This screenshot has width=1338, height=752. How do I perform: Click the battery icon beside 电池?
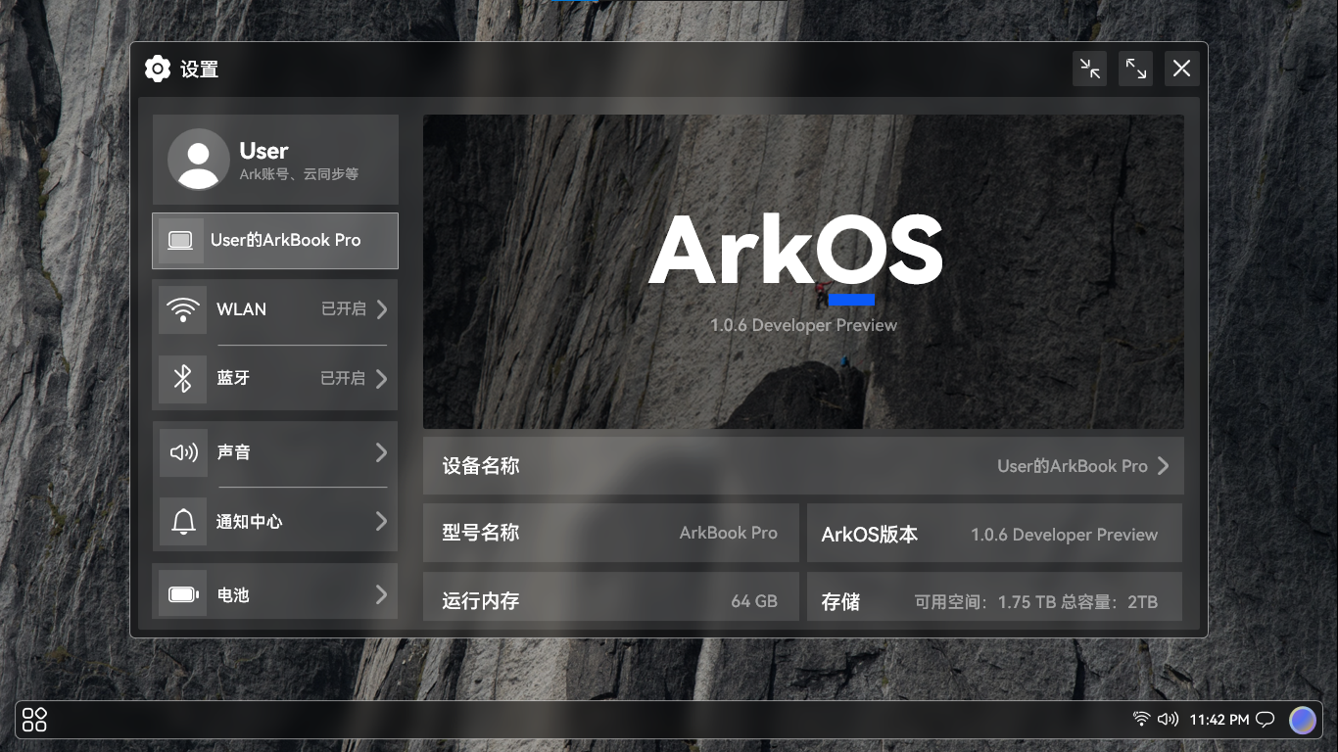pos(183,594)
